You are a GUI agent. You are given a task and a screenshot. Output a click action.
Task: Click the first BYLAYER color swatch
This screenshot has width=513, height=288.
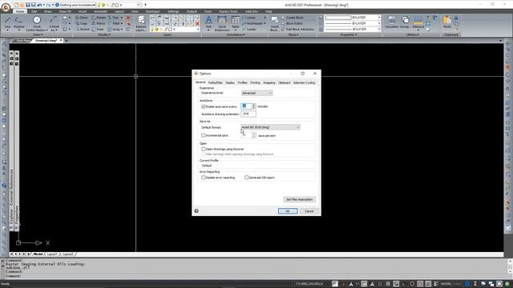338,18
